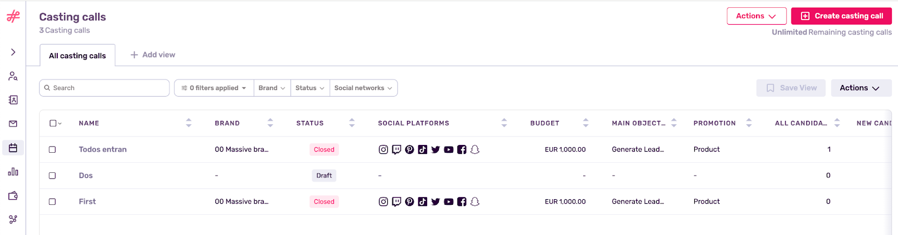Open the calendar icon in sidebar
The width and height of the screenshot is (898, 235).
coord(13,148)
